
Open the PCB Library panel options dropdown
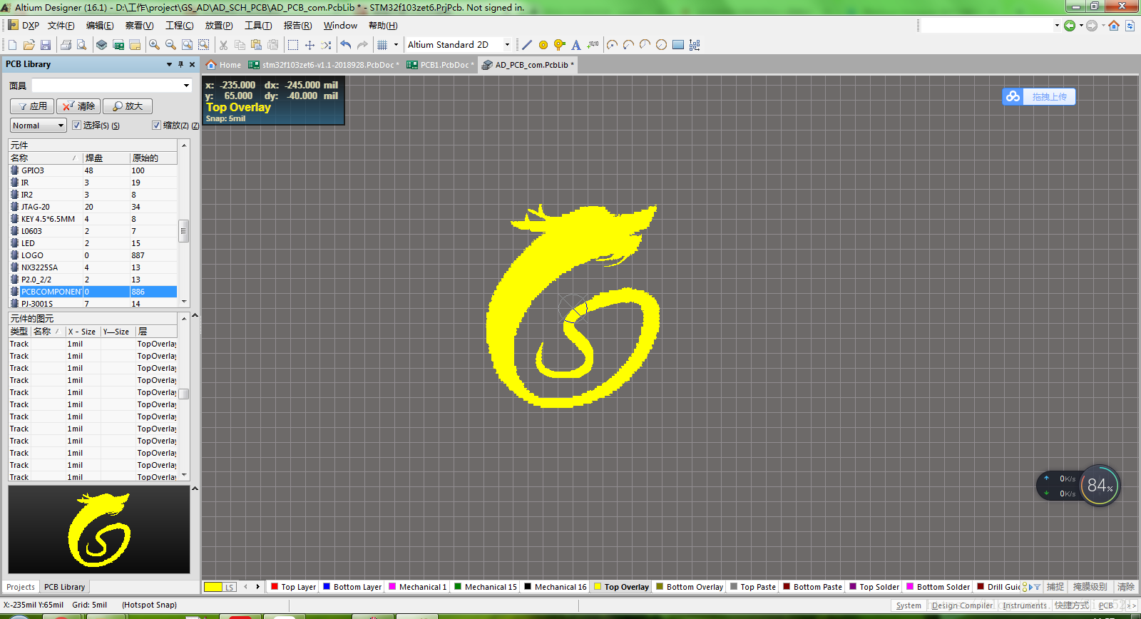pyautogui.click(x=169, y=64)
